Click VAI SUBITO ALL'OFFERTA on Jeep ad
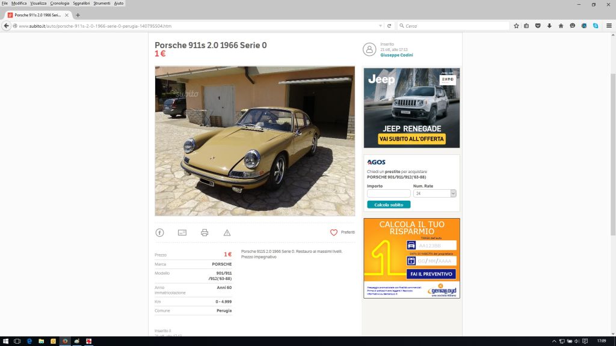Viewport: 616px width, 346px height. [x=411, y=139]
